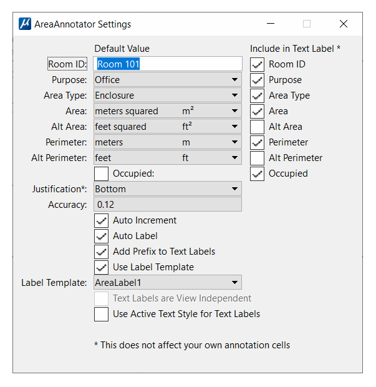Click the footnote about annotation cells
This screenshot has height=387, width=376.
(x=192, y=345)
